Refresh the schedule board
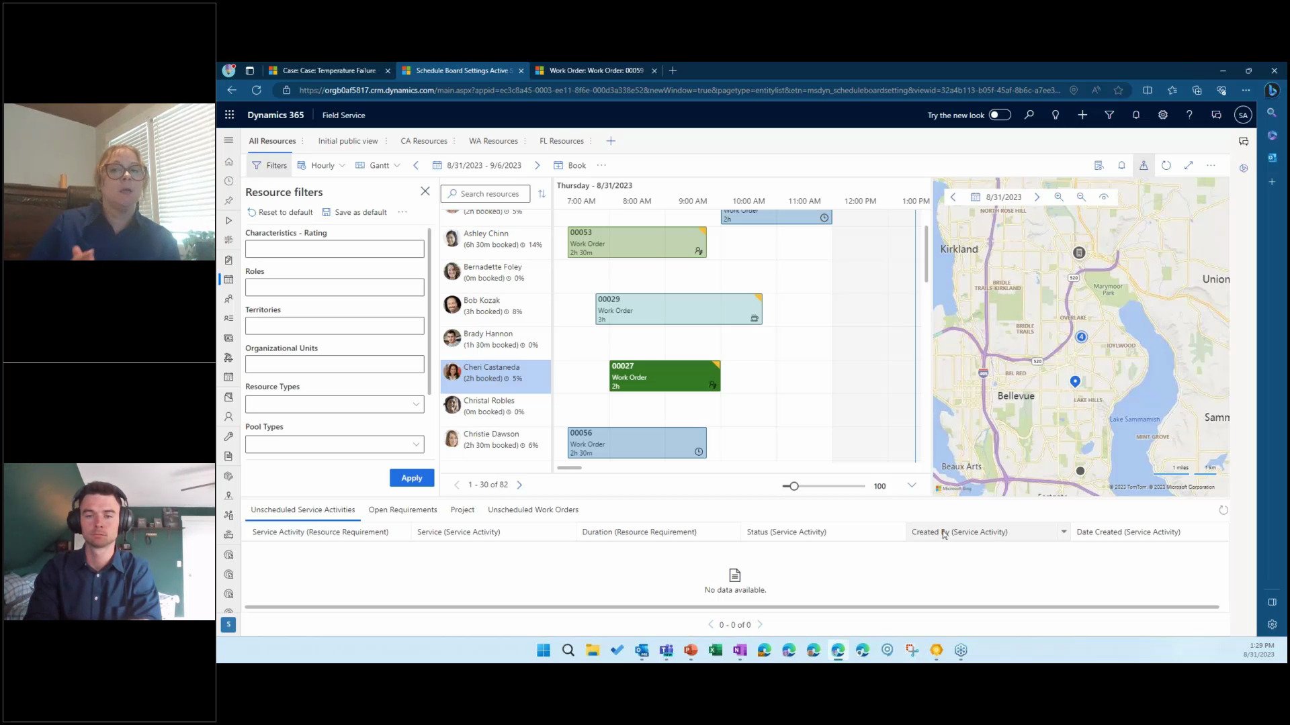1290x725 pixels. [x=1166, y=165]
